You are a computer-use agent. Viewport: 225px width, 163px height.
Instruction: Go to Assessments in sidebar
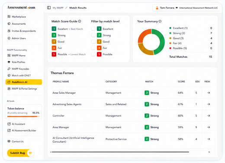tap(16, 24)
